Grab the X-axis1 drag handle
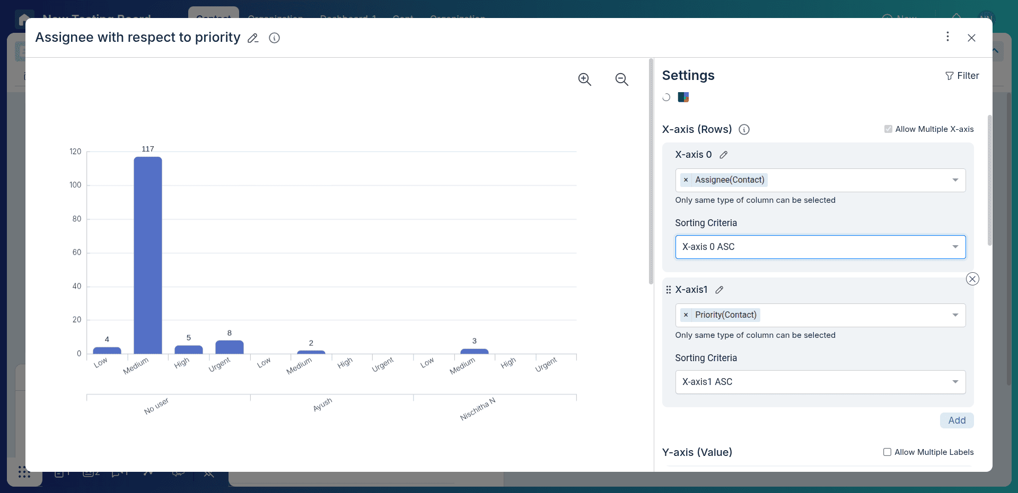Image resolution: width=1018 pixels, height=493 pixels. coord(668,290)
